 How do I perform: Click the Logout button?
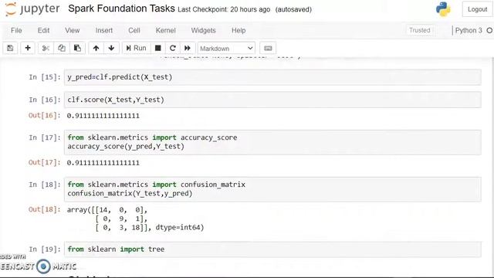[477, 9]
